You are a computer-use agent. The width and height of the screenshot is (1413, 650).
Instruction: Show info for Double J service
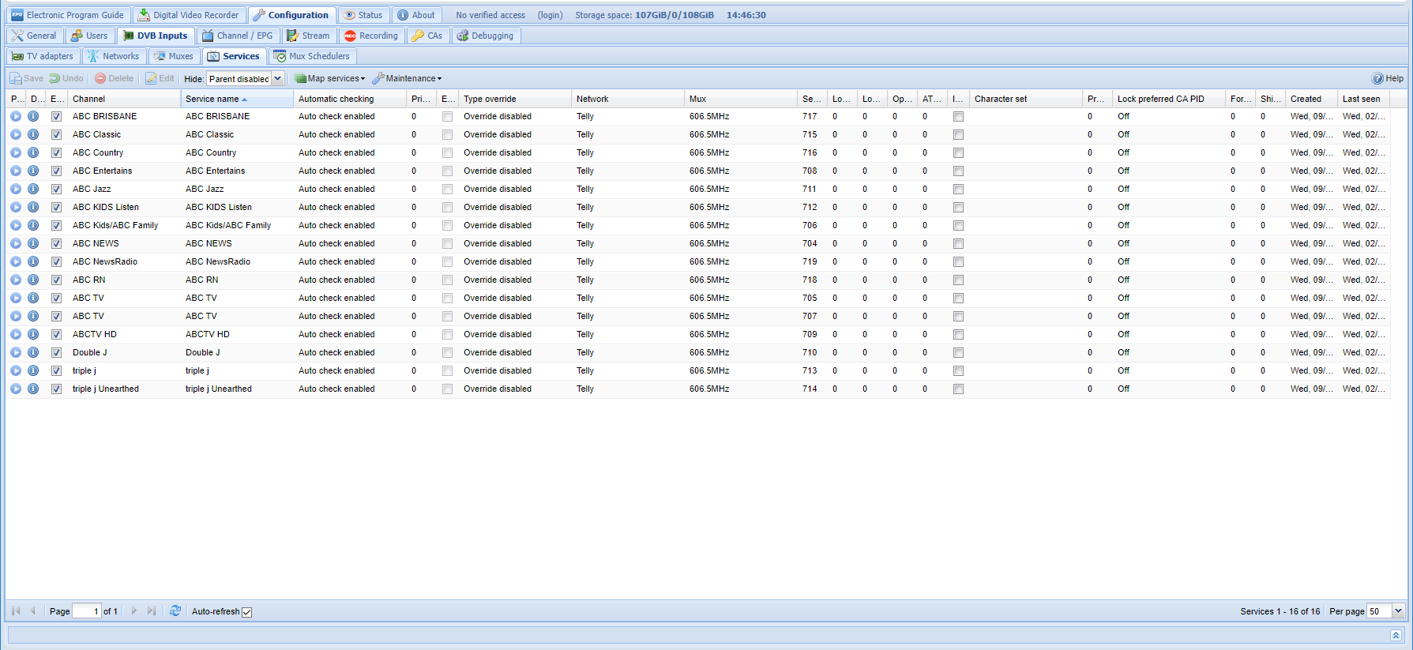33,352
